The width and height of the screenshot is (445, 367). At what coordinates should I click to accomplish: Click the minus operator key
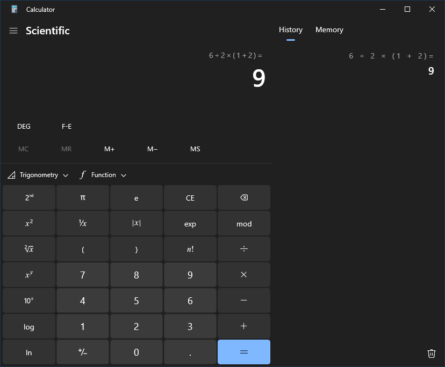coord(244,300)
